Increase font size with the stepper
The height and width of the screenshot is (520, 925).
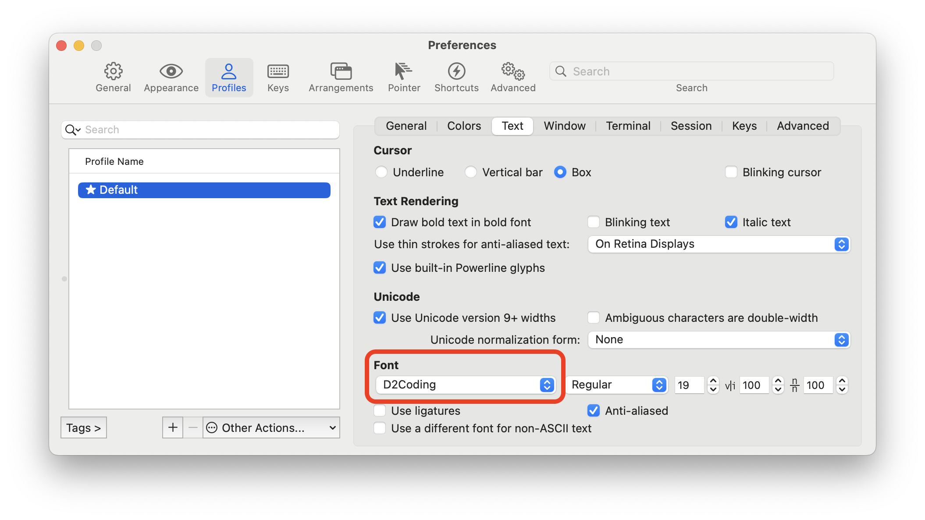point(712,381)
